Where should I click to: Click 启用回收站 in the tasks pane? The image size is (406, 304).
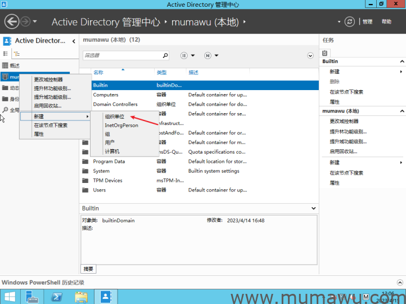(343, 151)
